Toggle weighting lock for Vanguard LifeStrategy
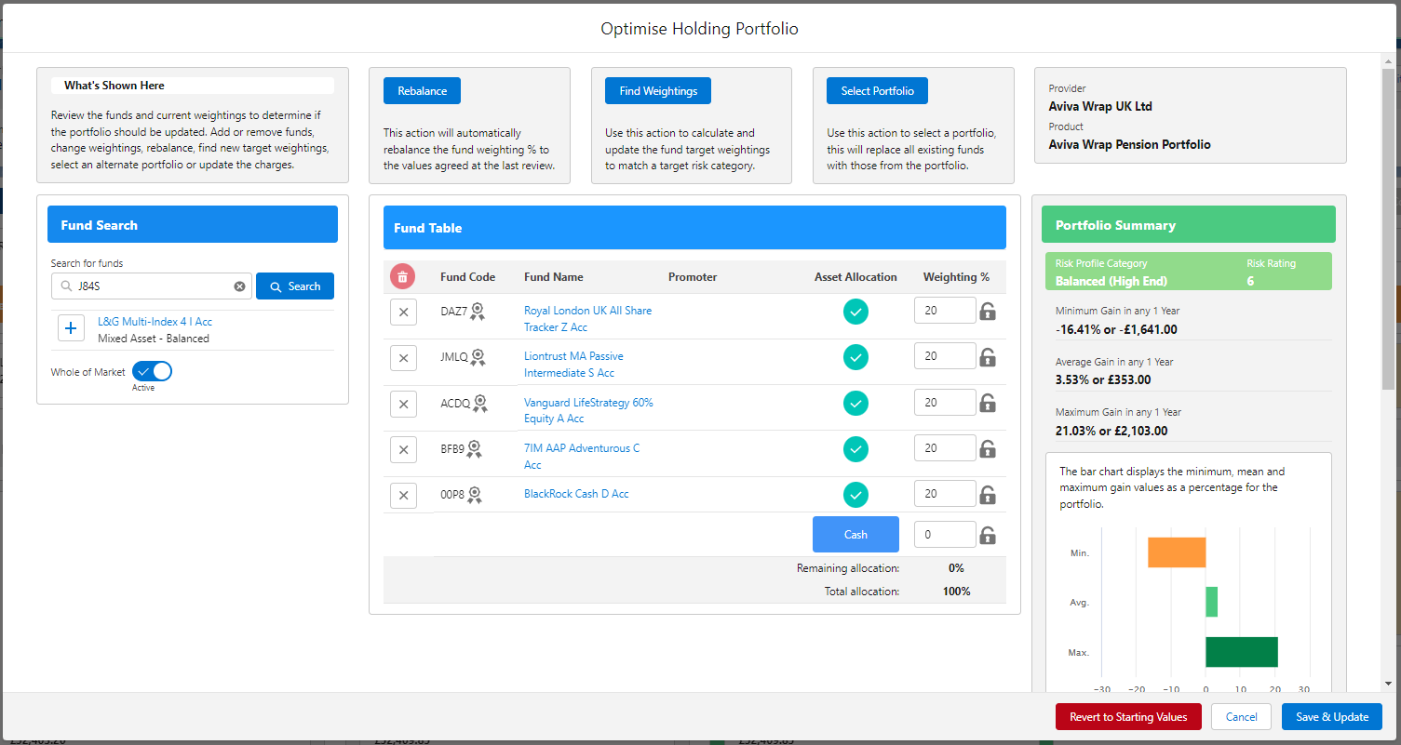The width and height of the screenshot is (1401, 745). [989, 404]
